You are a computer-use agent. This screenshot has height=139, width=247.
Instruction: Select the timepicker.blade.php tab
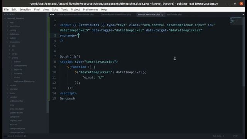coord(149,15)
